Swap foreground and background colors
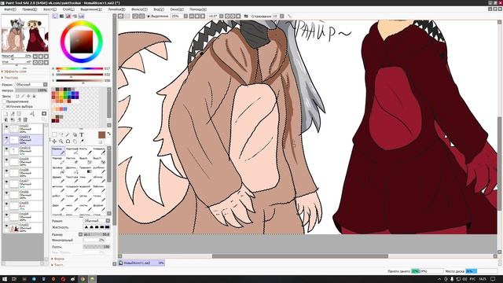Image resolution: width=503 pixels, height=283 pixels. [109, 134]
